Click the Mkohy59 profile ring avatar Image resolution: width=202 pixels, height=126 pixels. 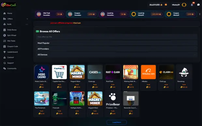click(x=184, y=5)
